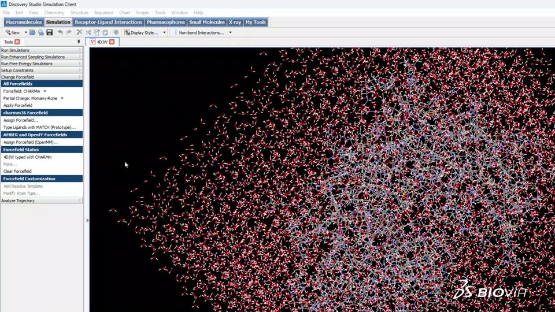Click 4DJW typed with CHARMm status

27,157
